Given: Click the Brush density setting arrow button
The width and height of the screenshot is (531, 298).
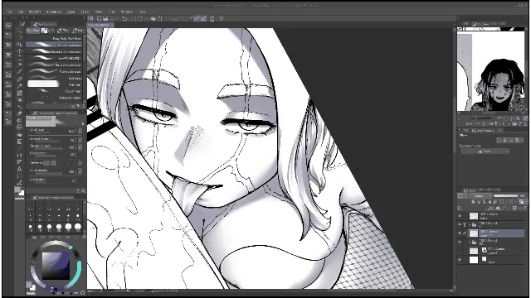Looking at the screenshot, I should tap(80, 171).
